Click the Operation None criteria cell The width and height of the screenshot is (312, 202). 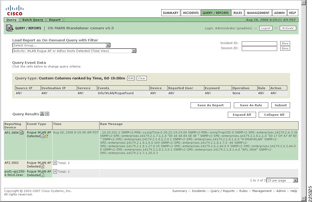click(x=244, y=93)
